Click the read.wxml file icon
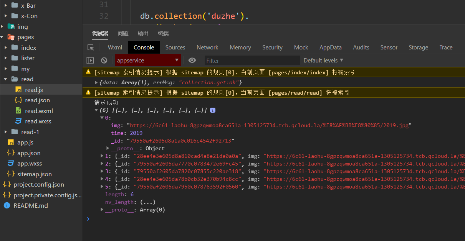The width and height of the screenshot is (465, 241). coord(18,111)
